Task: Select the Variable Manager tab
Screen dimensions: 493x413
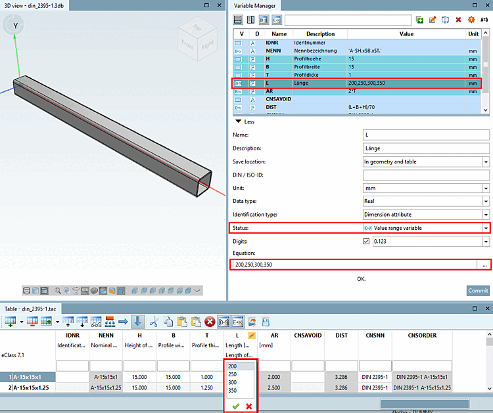Action: pyautogui.click(x=253, y=5)
